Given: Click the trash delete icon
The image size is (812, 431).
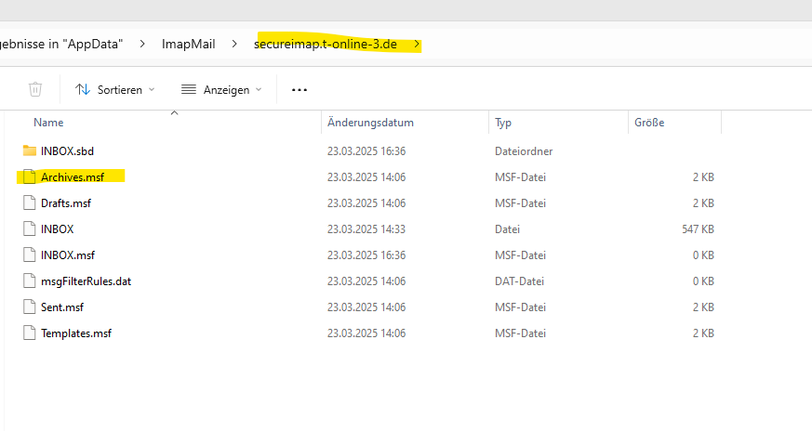Looking at the screenshot, I should [35, 89].
